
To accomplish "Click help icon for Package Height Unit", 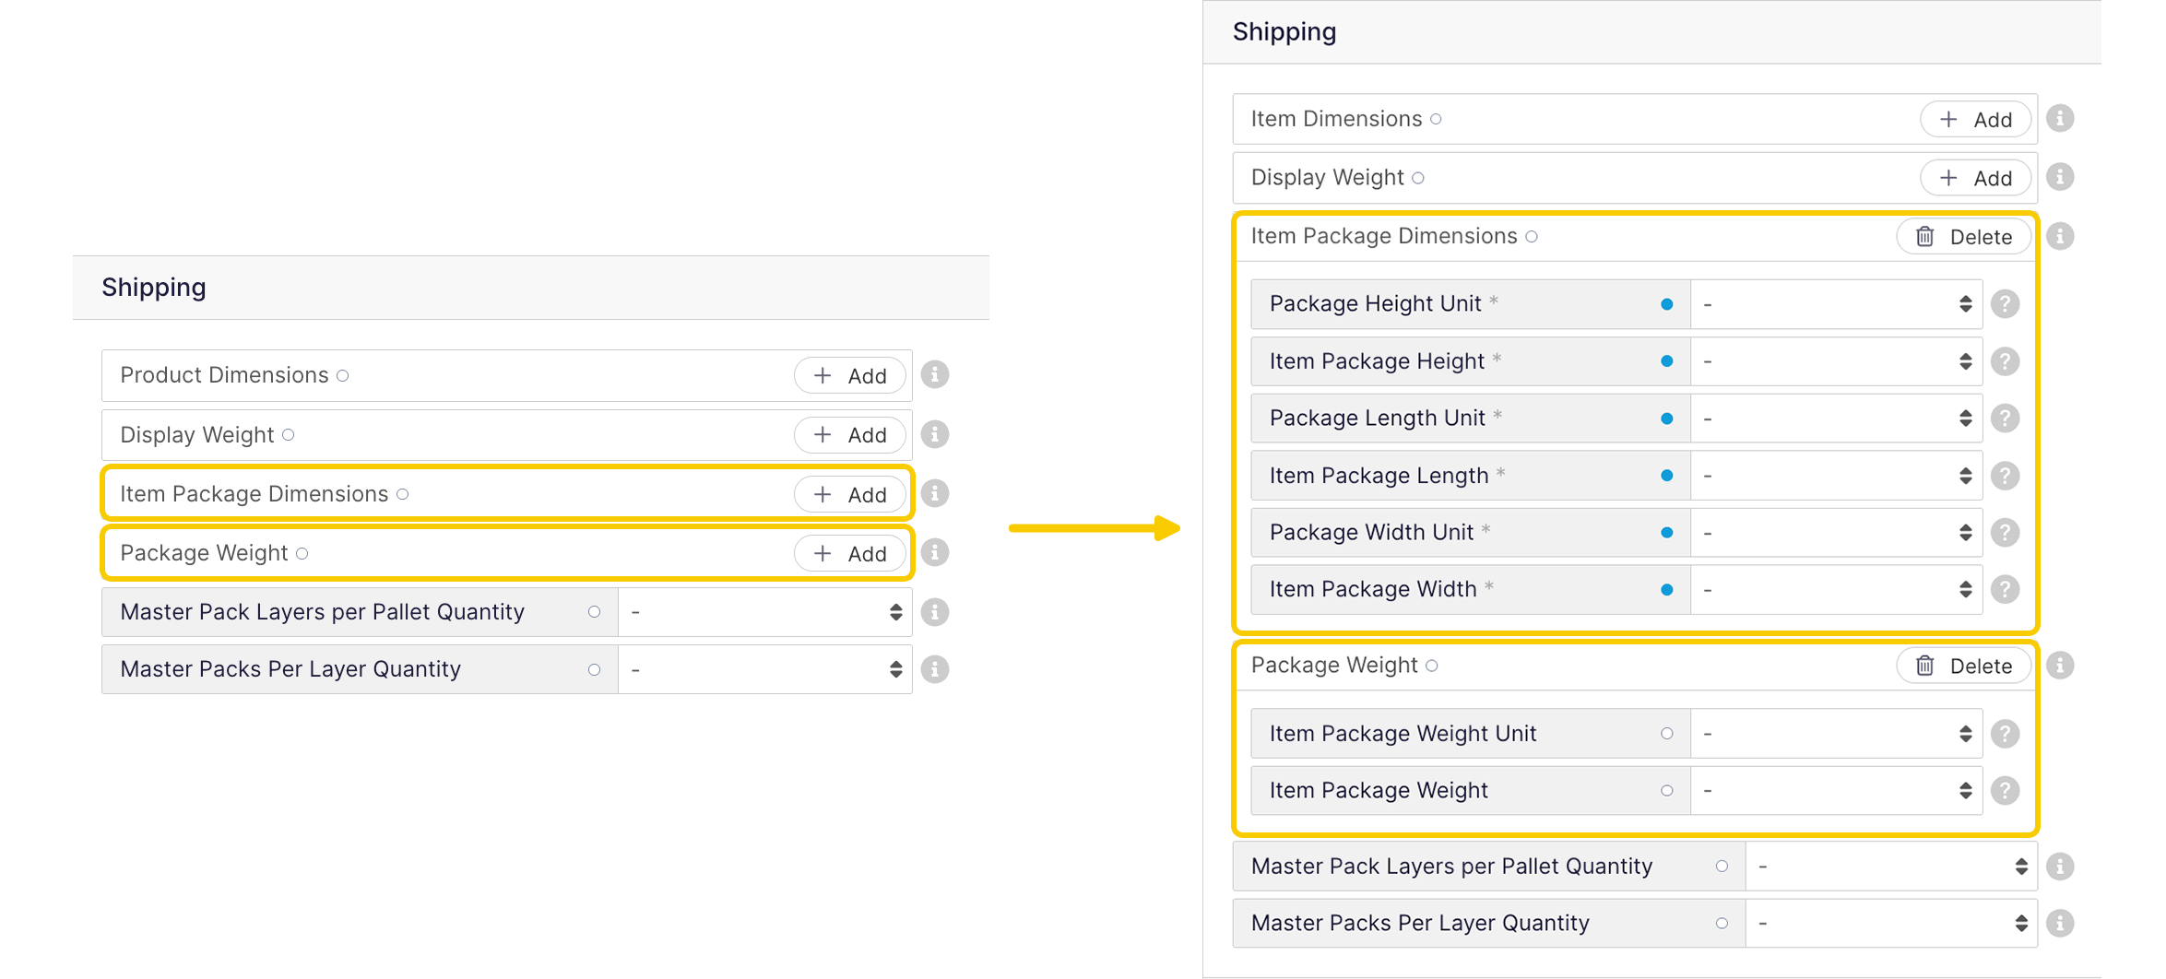I will 2005,304.
